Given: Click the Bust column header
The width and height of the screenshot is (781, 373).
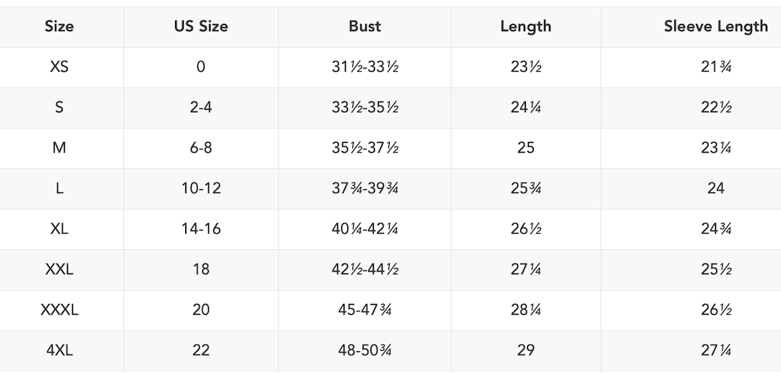Looking at the screenshot, I should (365, 27).
